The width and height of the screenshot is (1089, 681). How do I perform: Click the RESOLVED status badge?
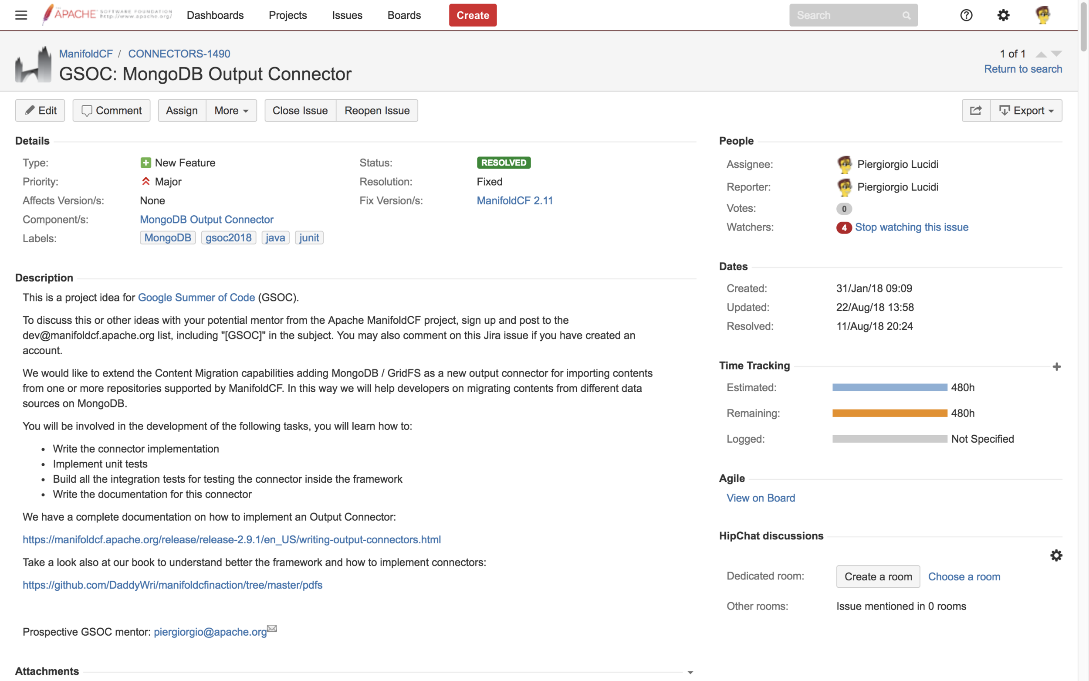click(504, 163)
